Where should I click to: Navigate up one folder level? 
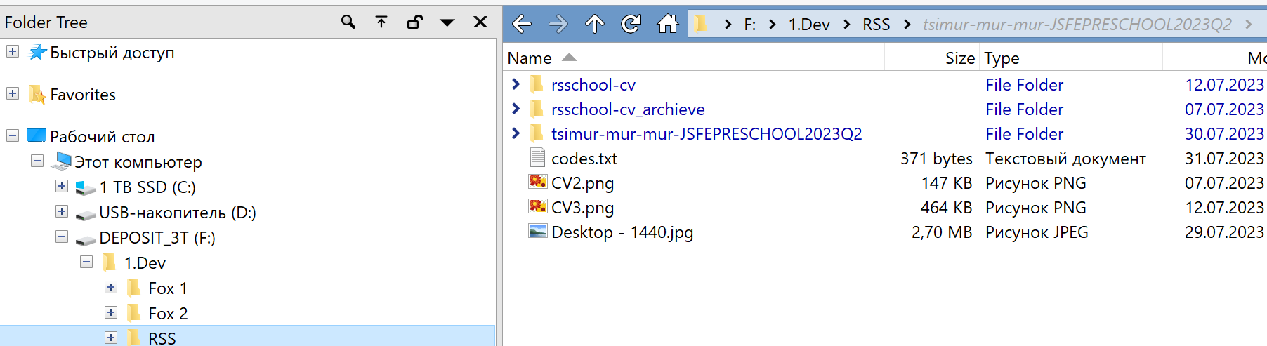[595, 25]
